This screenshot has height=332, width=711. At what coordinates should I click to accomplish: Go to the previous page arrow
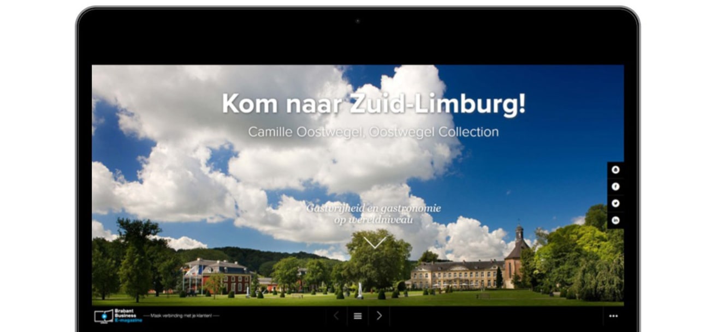click(x=336, y=316)
